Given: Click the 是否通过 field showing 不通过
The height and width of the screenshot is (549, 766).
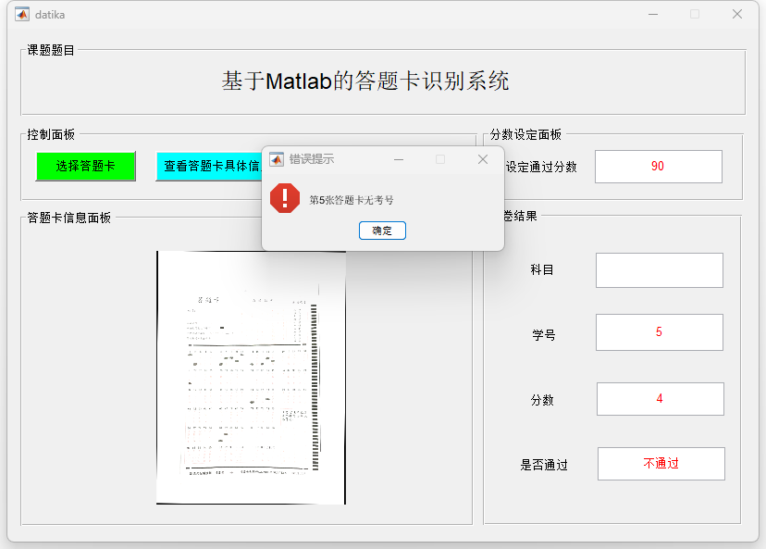Looking at the screenshot, I should click(661, 464).
